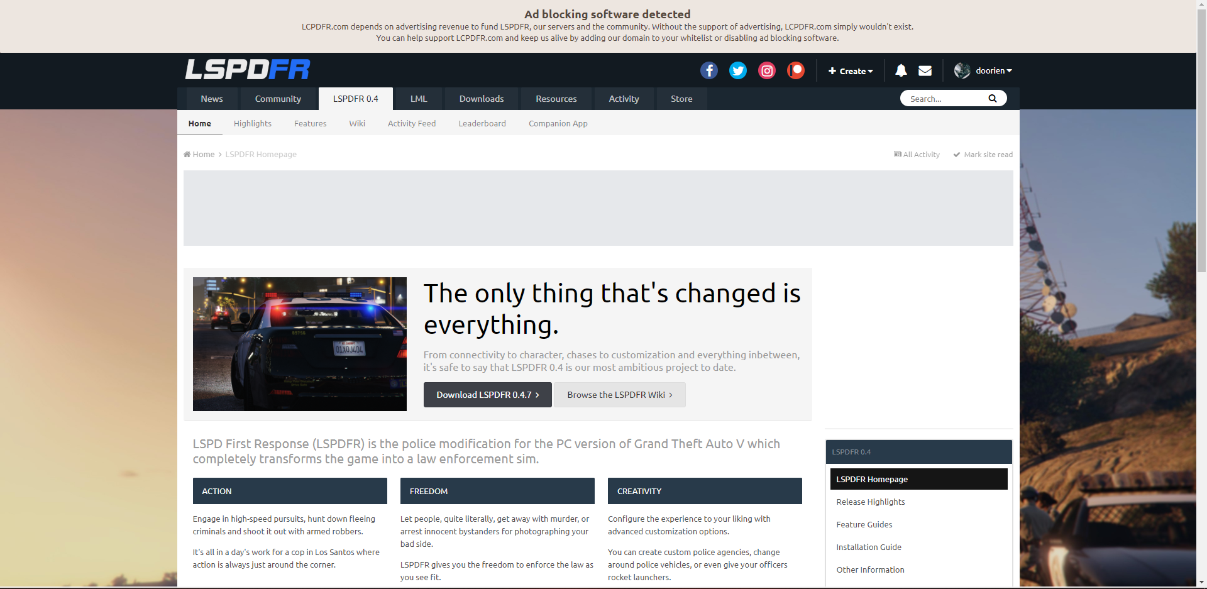Click the home icon in breadcrumb
Viewport: 1207px width, 589px height.
tap(187, 154)
